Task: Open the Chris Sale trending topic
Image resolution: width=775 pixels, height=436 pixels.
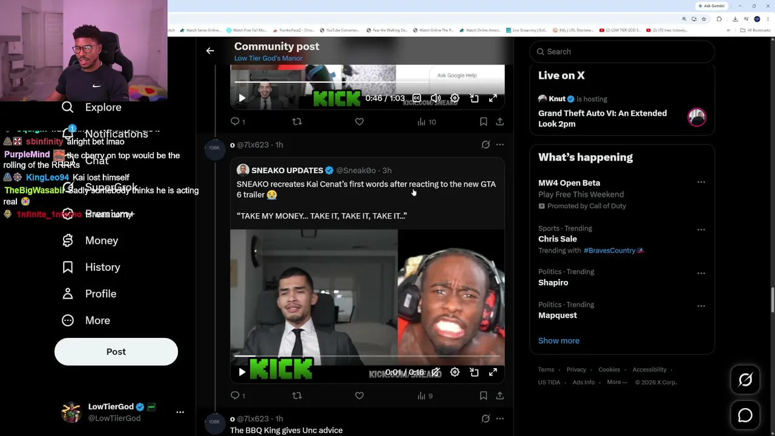Action: [558, 239]
